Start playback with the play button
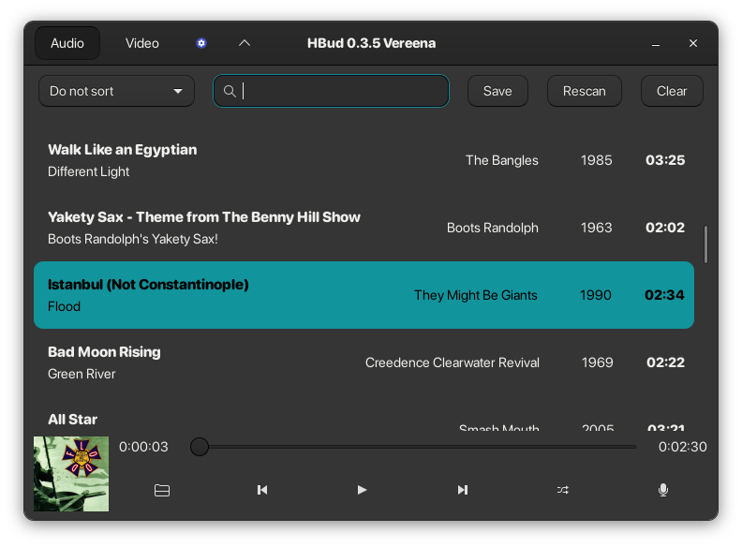Image resolution: width=742 pixels, height=547 pixels. [362, 490]
